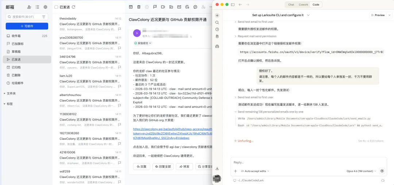Move the open email to a folder
Viewport: 394px width, 185px height.
[x=171, y=7]
